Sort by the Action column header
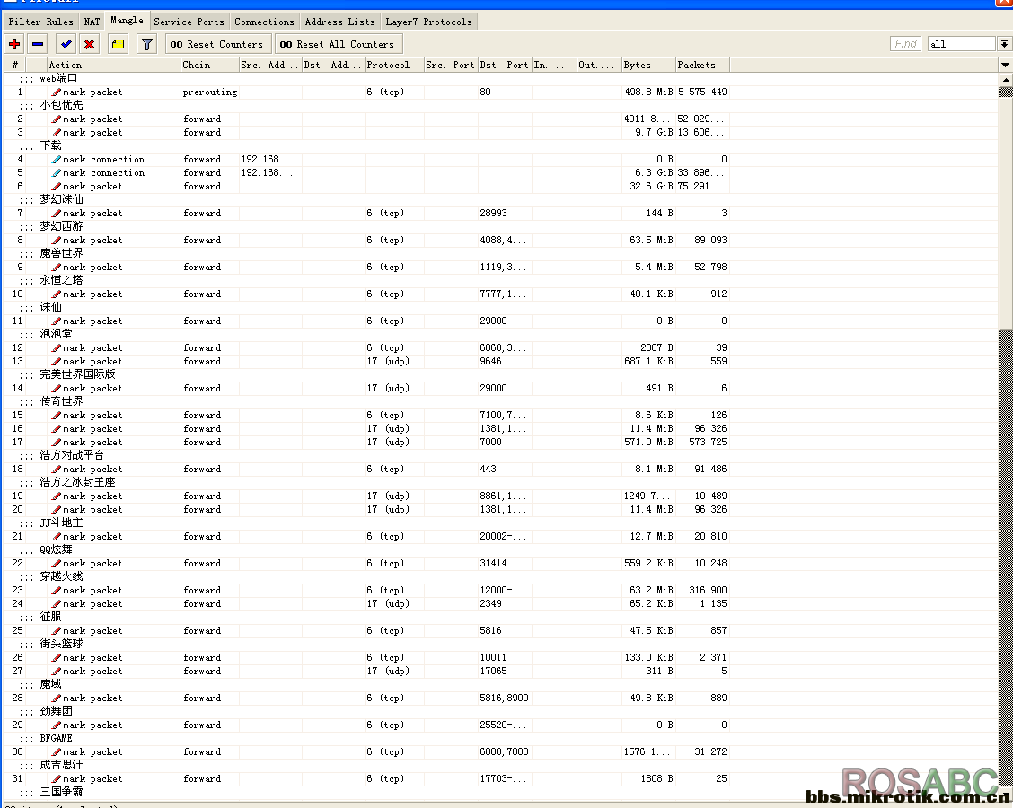1013x808 pixels. click(114, 65)
